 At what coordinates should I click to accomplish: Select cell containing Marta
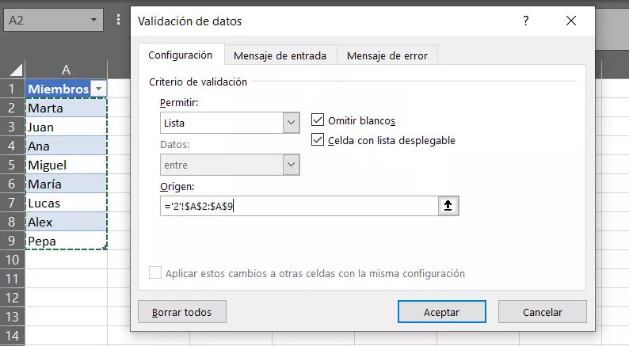click(67, 108)
